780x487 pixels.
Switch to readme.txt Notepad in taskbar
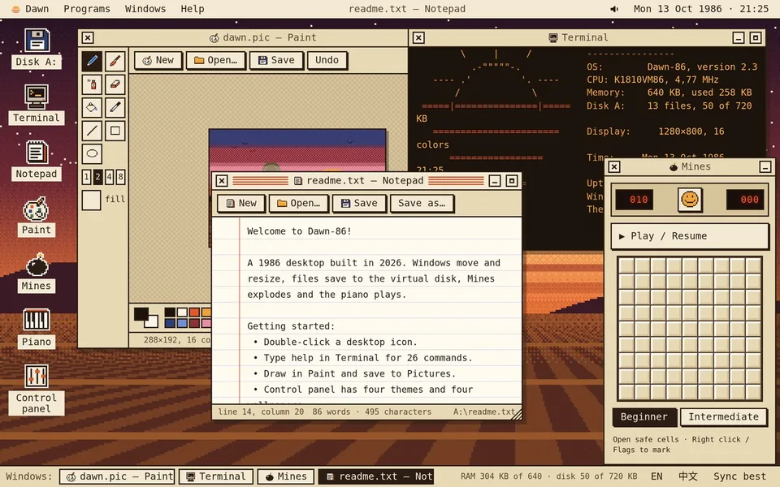coord(376,476)
